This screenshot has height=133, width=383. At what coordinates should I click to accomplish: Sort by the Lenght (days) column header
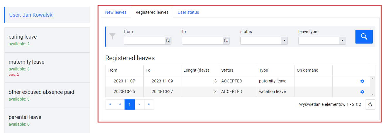point(200,70)
